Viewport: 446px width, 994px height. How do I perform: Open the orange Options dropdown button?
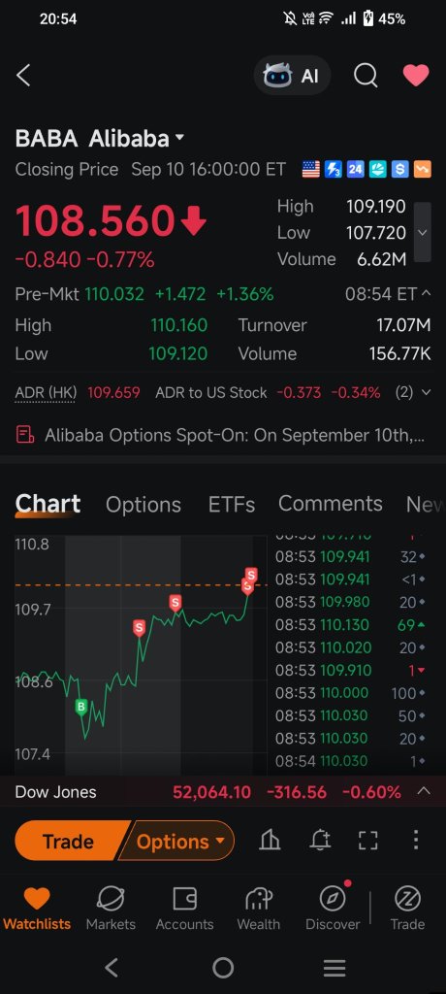point(180,842)
